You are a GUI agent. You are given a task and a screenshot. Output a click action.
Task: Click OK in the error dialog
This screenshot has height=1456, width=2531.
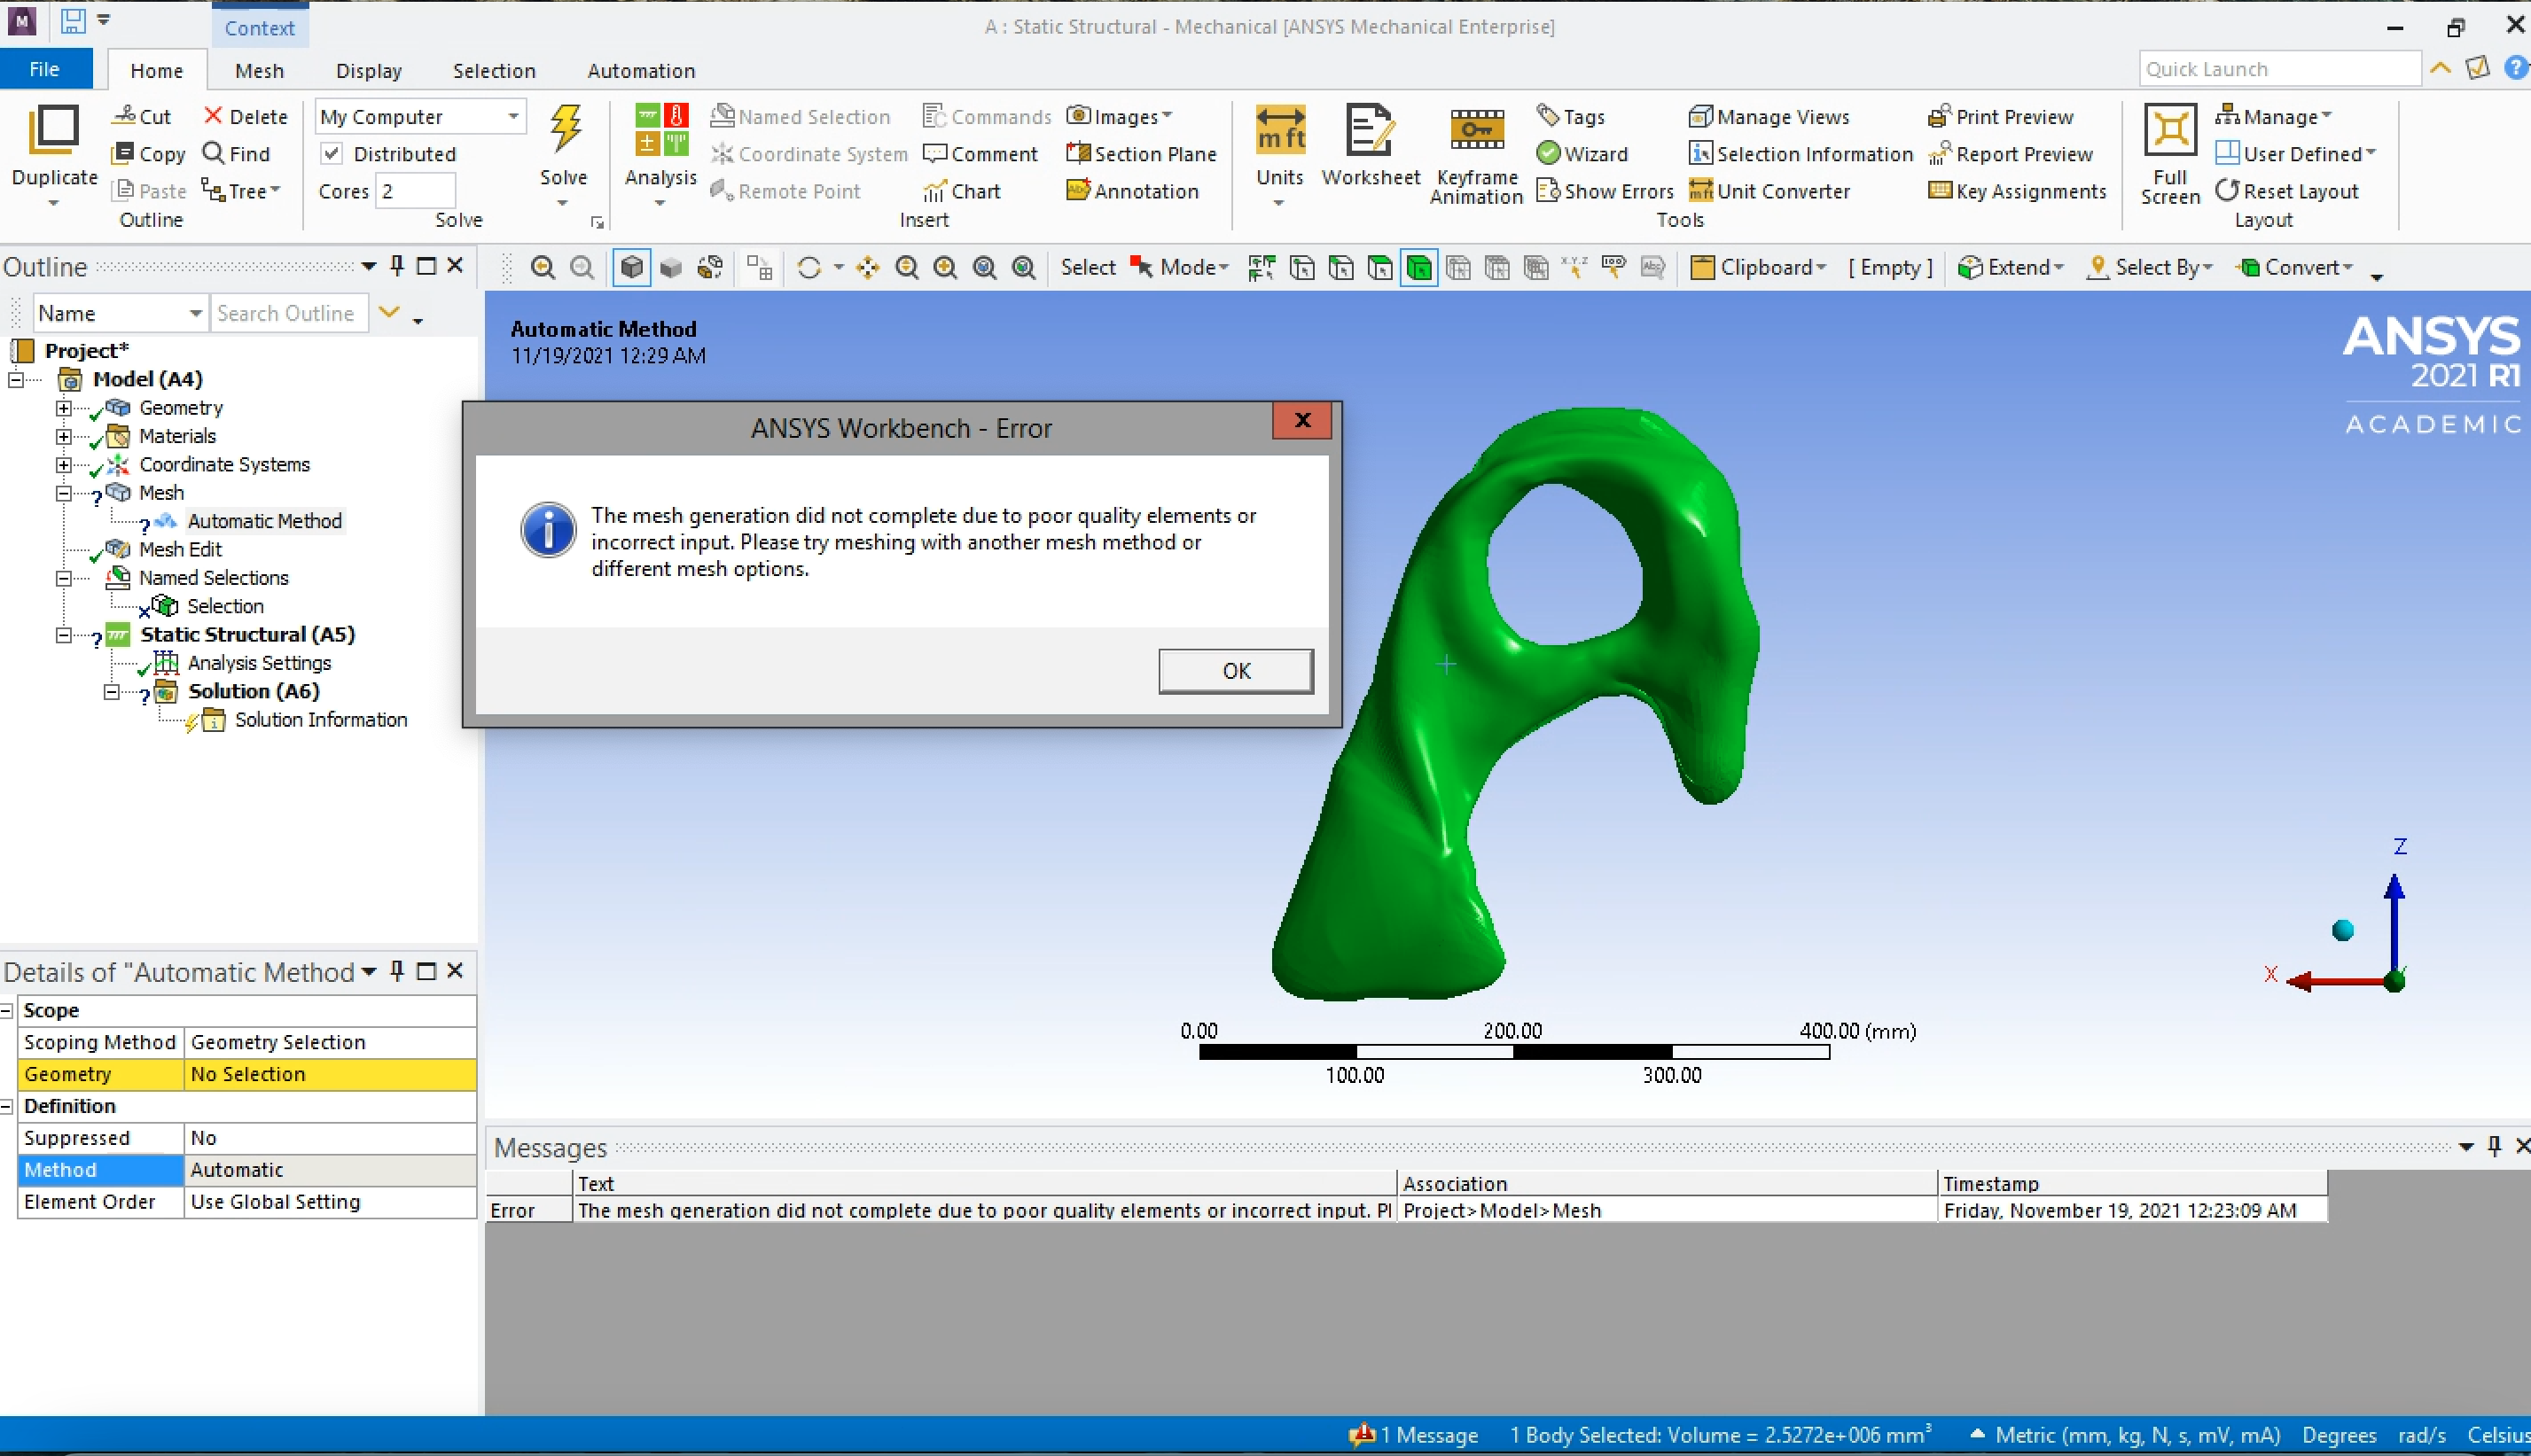click(1236, 671)
